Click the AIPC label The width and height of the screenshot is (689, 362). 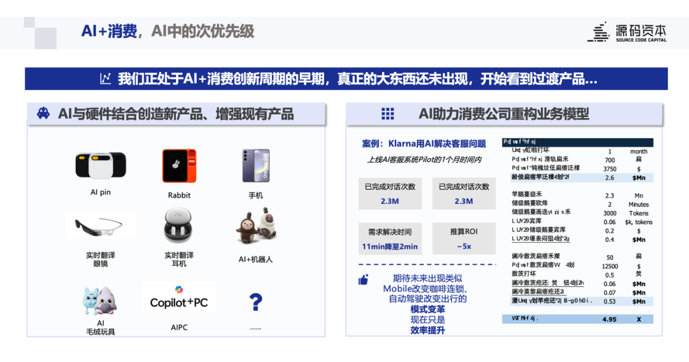click(x=179, y=328)
